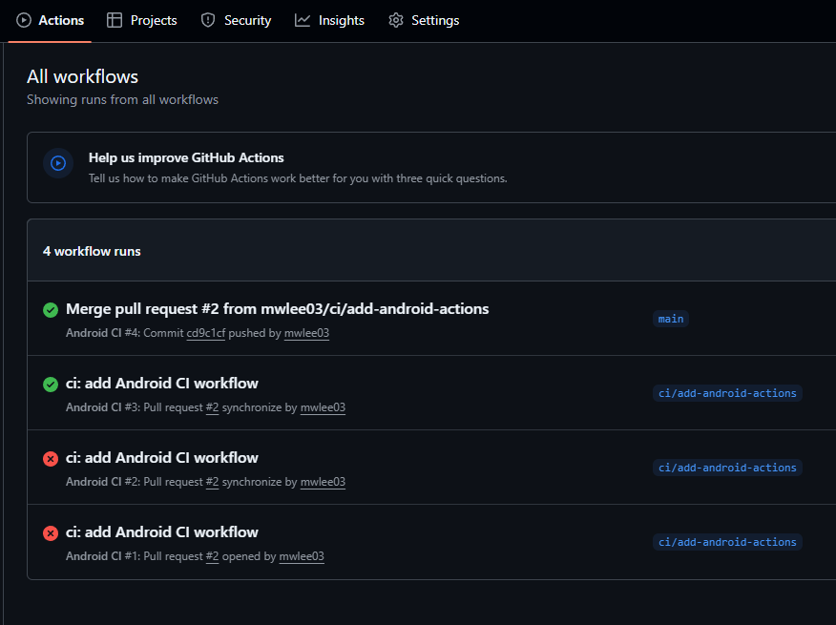Image resolution: width=836 pixels, height=625 pixels.
Task: Open the Android CI #3 run titled ci: add Android CI workflow
Action: tap(162, 384)
